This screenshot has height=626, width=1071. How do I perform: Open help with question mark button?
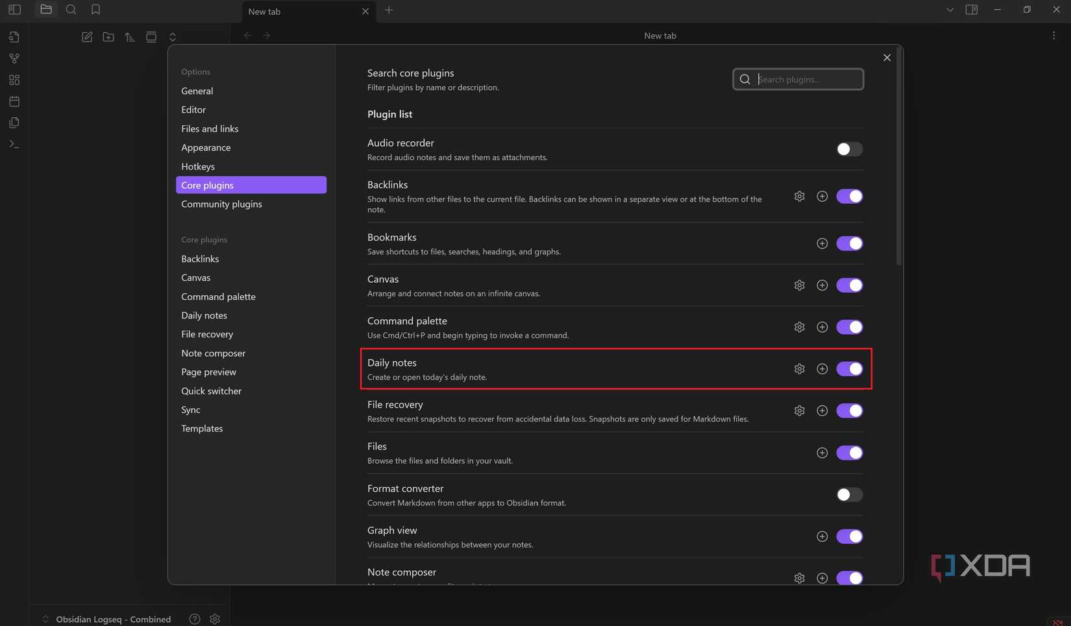pos(194,619)
